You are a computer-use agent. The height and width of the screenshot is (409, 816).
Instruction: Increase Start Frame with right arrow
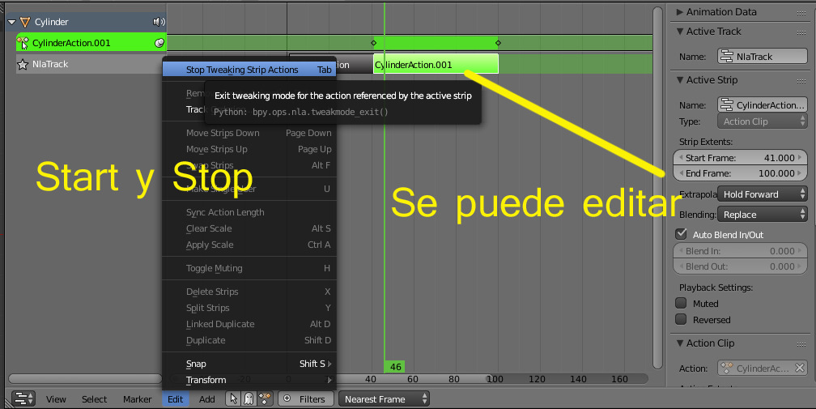click(801, 158)
